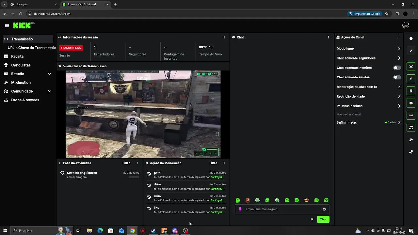Open the hamburger menu next to Kick logo

(x=7, y=25)
